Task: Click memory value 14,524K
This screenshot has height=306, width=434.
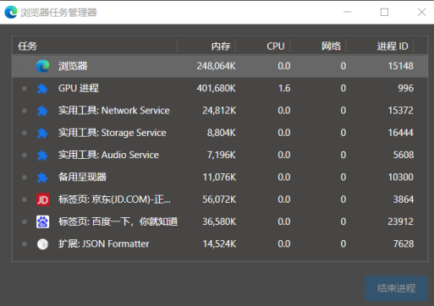Action: tap(219, 244)
